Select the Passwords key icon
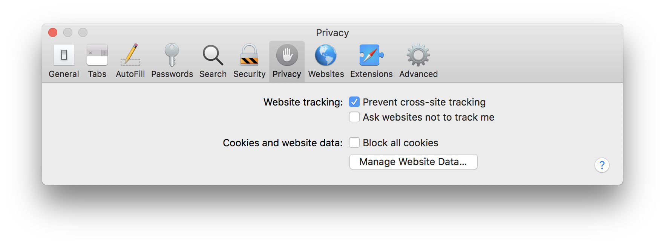Image resolution: width=665 pixels, height=245 pixels. (x=172, y=60)
